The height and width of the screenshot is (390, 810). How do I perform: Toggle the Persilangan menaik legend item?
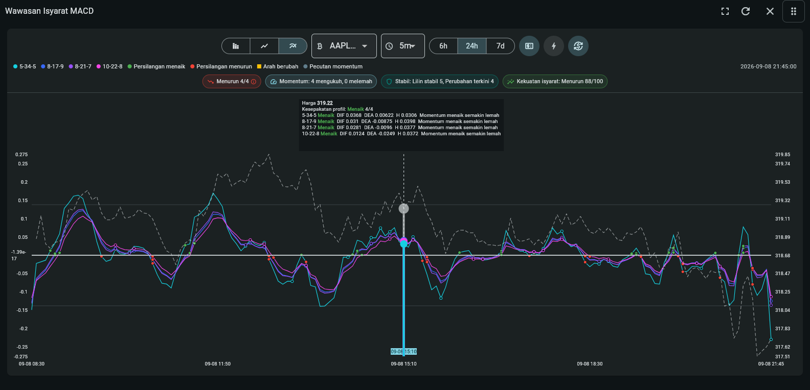coord(156,66)
